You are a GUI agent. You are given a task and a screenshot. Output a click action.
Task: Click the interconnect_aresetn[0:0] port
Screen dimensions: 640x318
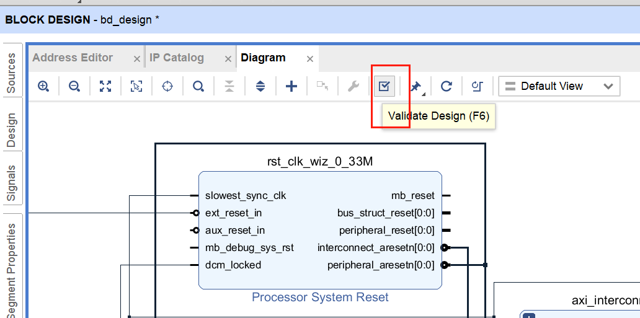pyautogui.click(x=376, y=248)
